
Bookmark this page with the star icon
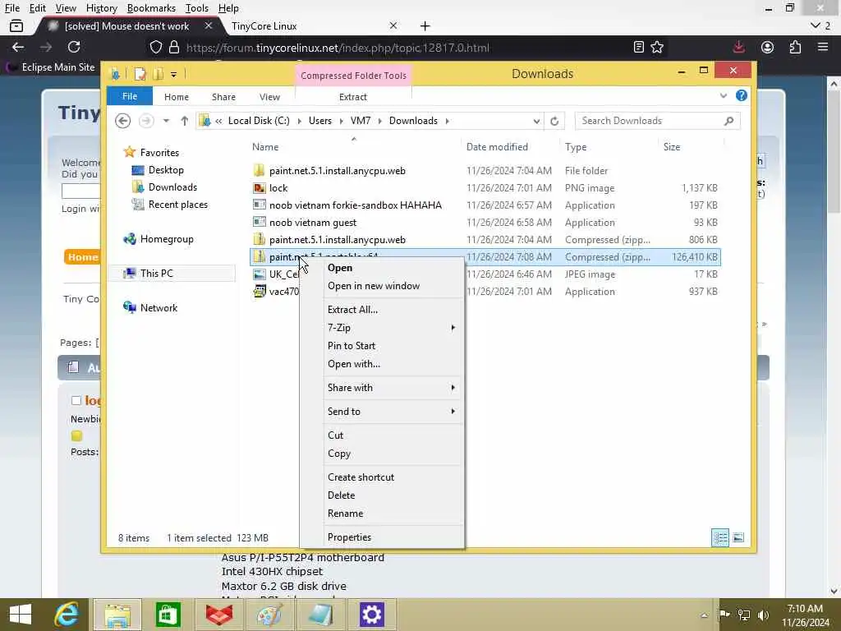(x=657, y=47)
